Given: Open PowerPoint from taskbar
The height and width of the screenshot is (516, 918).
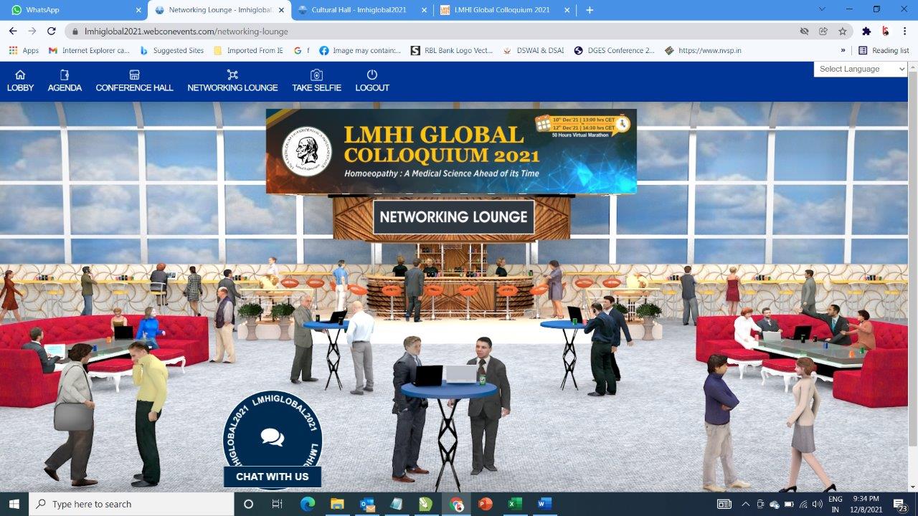Looking at the screenshot, I should pos(486,504).
